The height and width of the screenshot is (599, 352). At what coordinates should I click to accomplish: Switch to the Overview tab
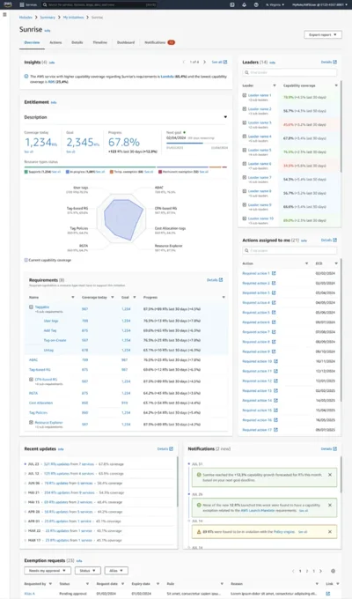click(x=32, y=42)
